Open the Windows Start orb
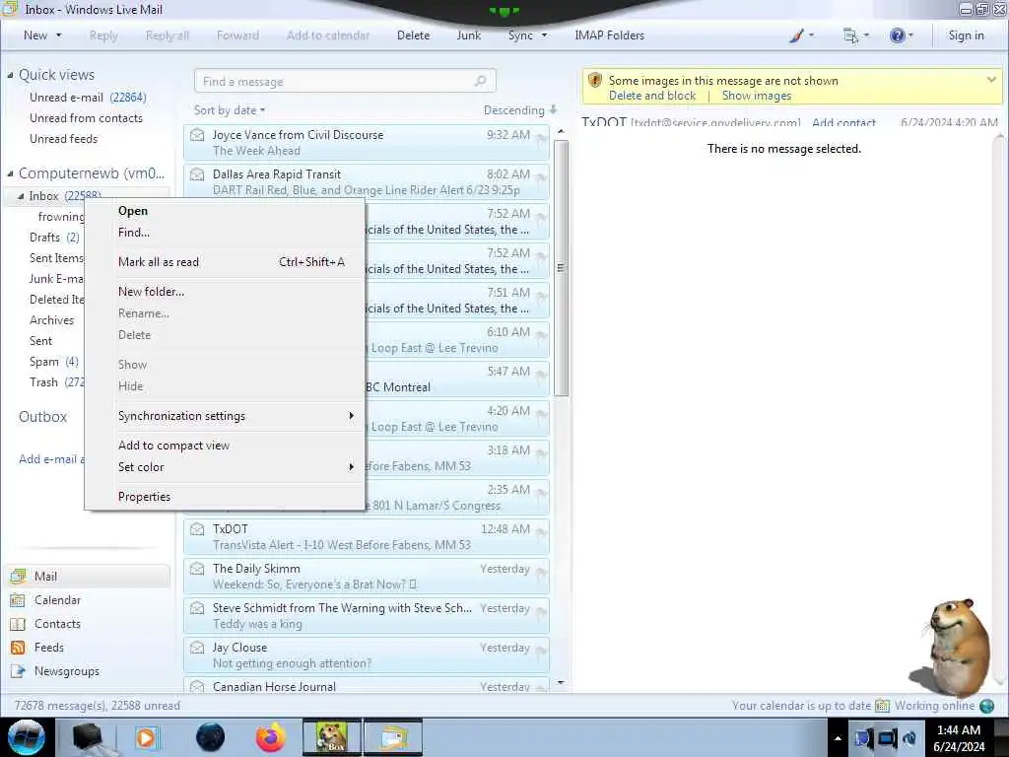The image size is (1009, 757). click(x=27, y=737)
